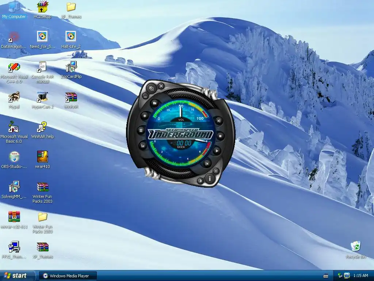The height and width of the screenshot is (281, 374).
Task: Minimize the skinned media player
Action: pos(145,96)
